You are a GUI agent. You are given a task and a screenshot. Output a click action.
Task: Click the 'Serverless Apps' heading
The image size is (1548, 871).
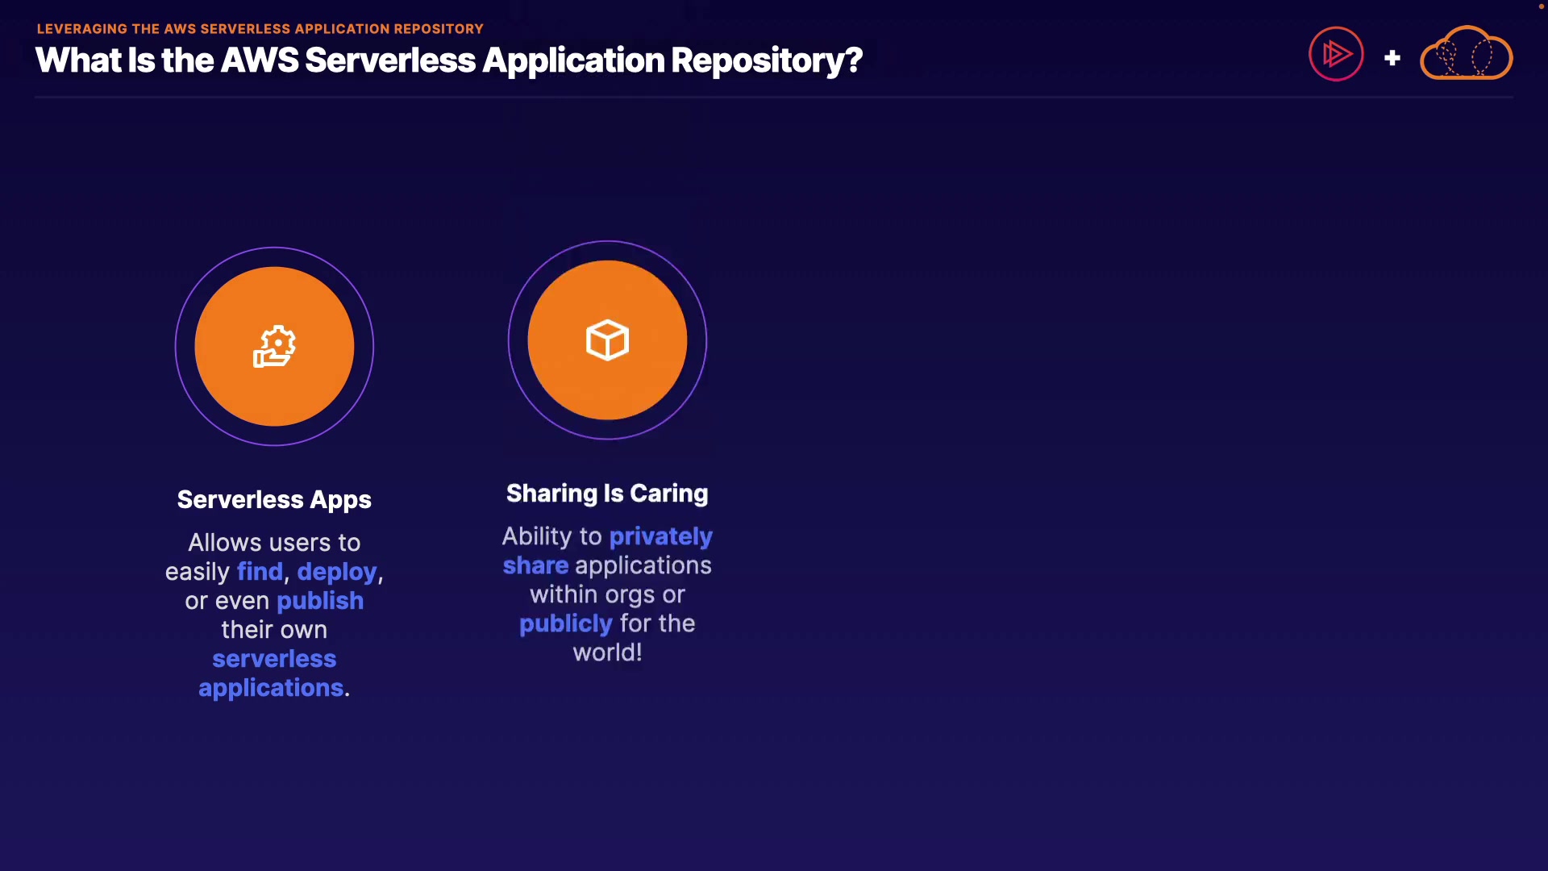click(274, 499)
